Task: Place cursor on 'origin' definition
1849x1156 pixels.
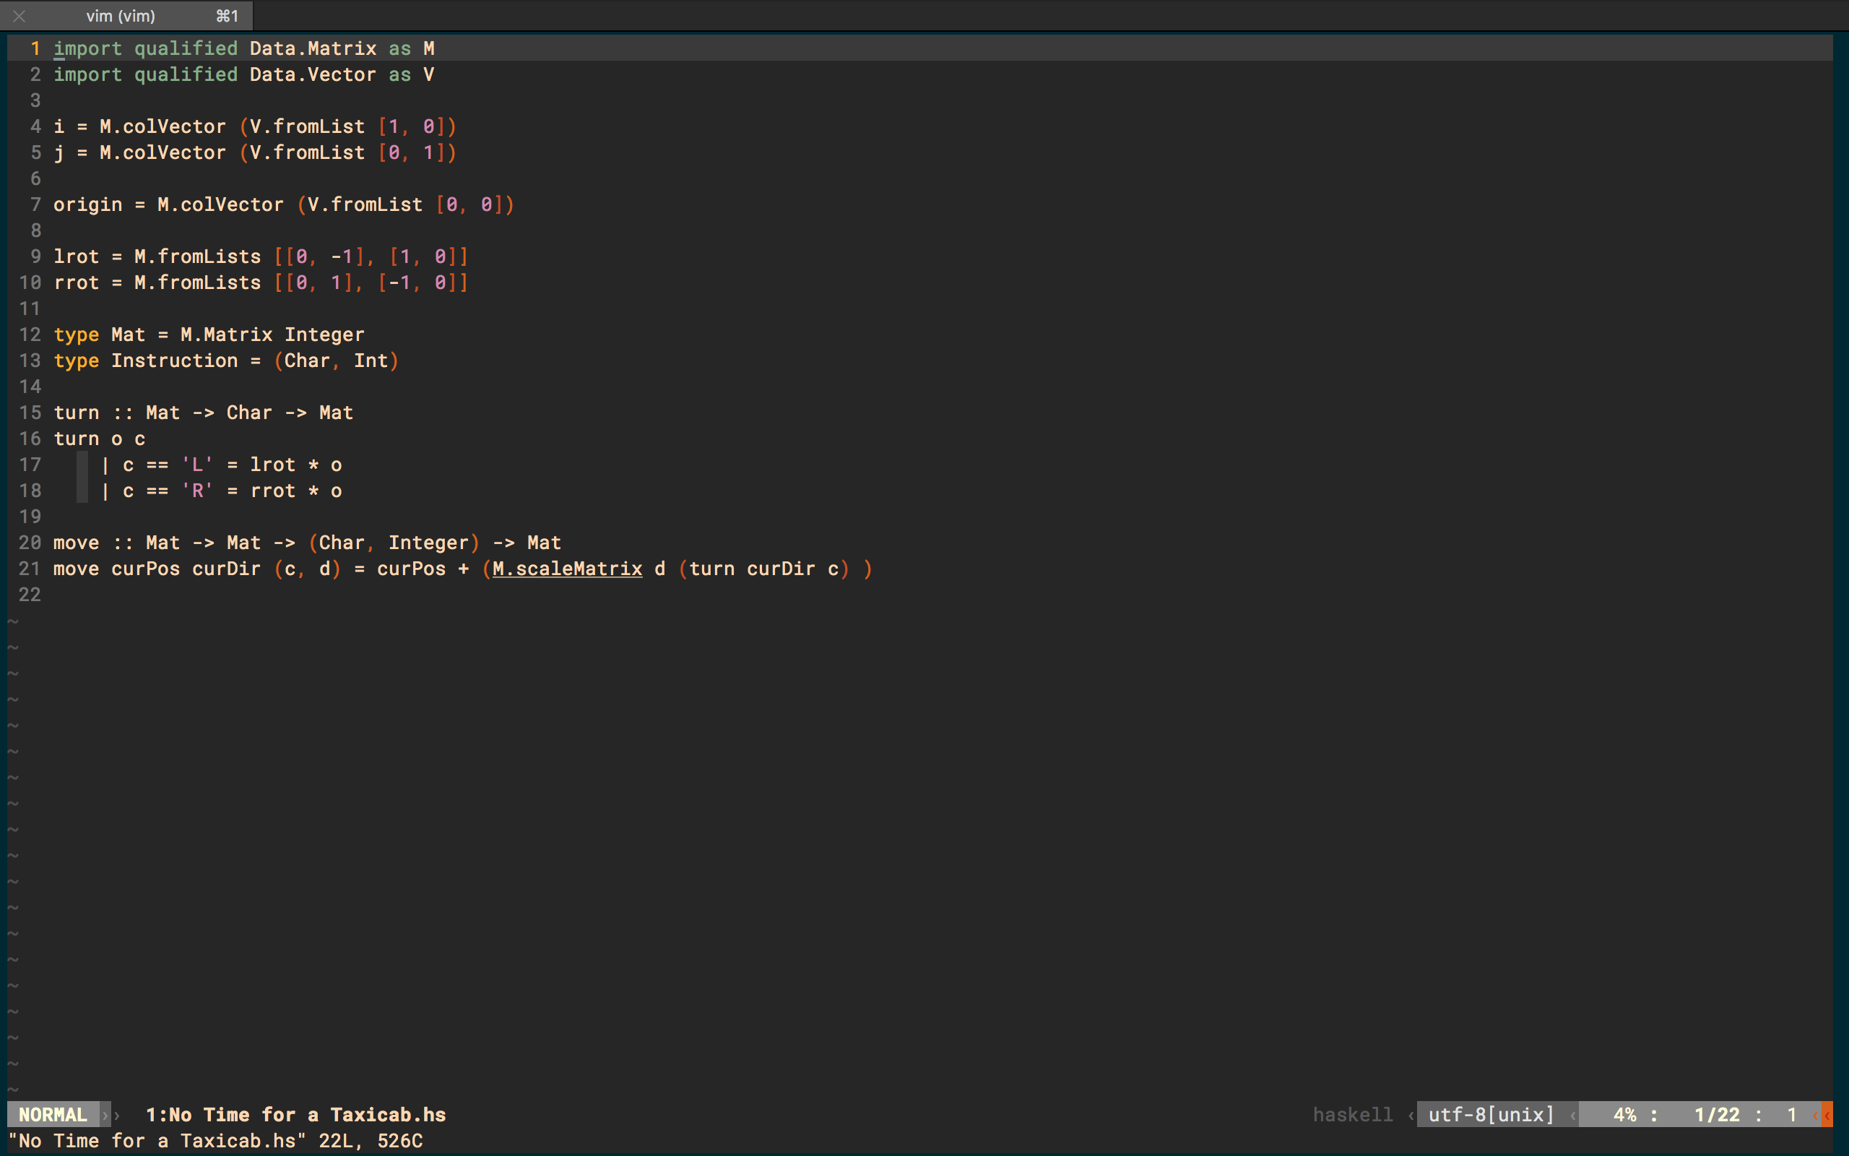Action: tap(88, 205)
